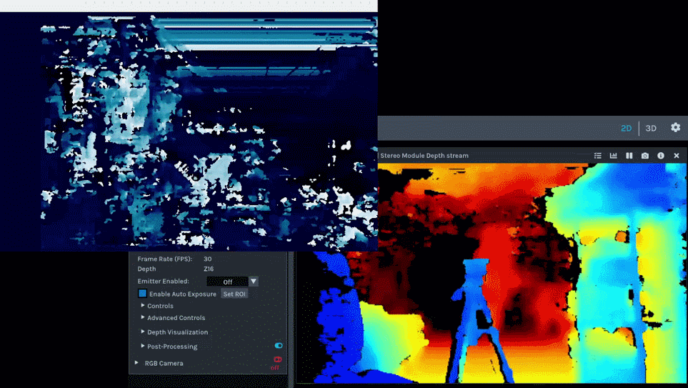Close the Stereo Module Depth stream

coord(677,156)
